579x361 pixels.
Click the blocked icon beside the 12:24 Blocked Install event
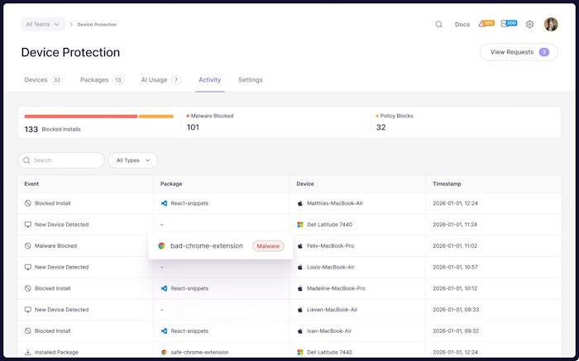tap(27, 203)
